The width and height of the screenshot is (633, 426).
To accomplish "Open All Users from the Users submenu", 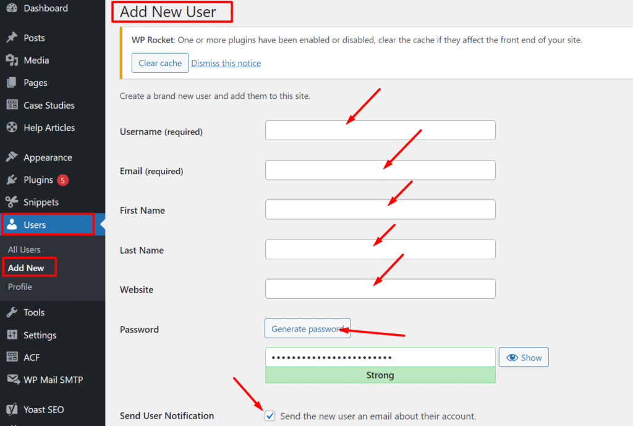I will pos(23,249).
